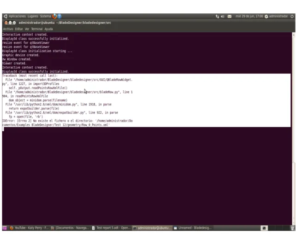
Task: Close the terminal window
Action: tap(6, 23)
